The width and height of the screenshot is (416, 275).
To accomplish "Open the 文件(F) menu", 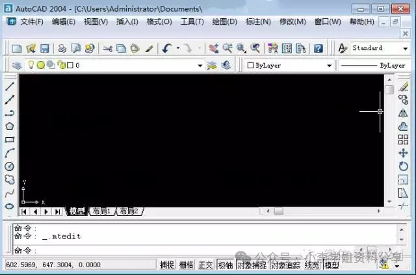I will [x=32, y=21].
